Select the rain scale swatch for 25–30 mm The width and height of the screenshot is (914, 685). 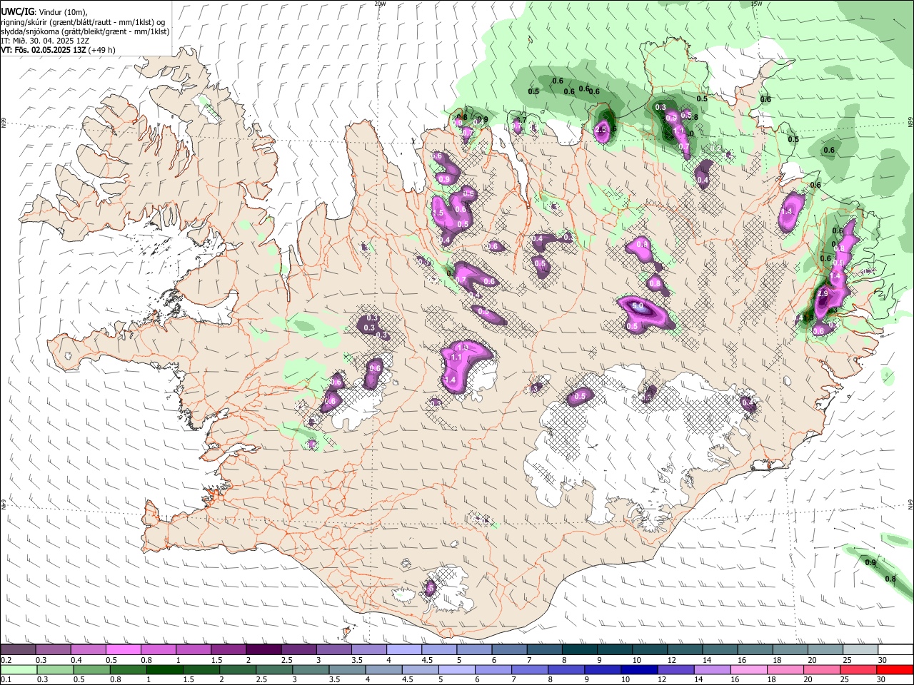[x=859, y=670]
